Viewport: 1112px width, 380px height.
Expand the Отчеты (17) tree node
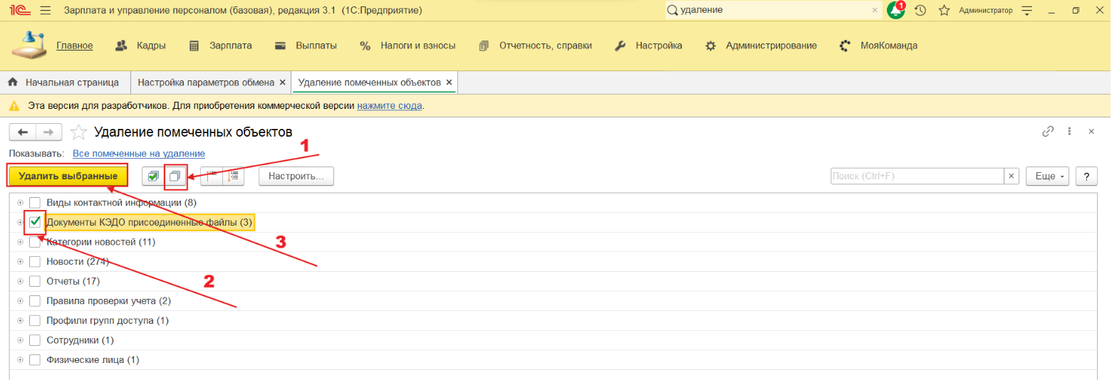coord(20,281)
